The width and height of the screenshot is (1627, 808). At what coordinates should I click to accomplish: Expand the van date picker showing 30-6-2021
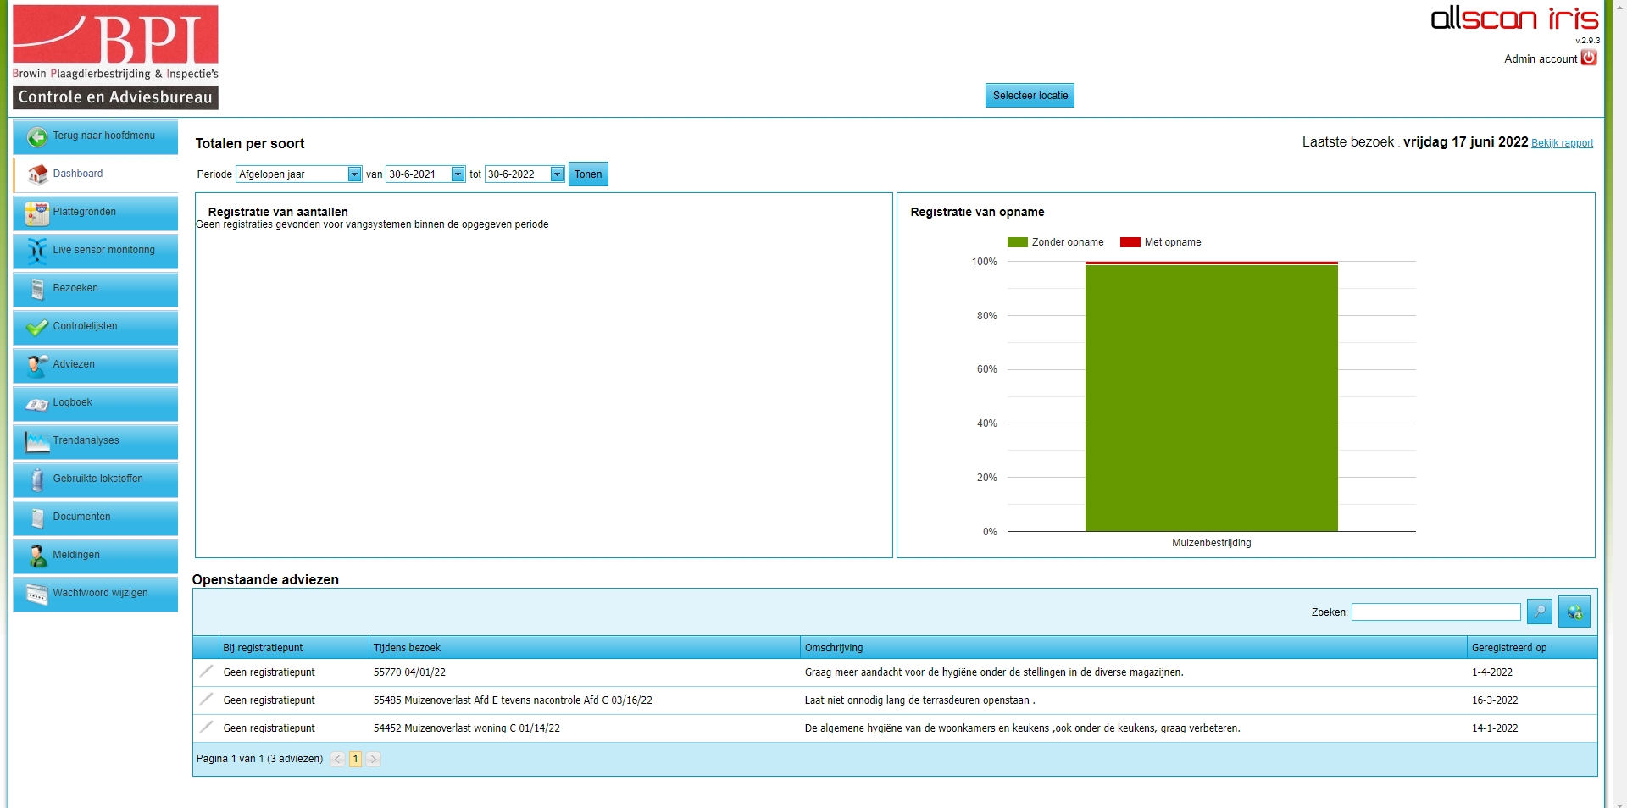click(x=458, y=174)
